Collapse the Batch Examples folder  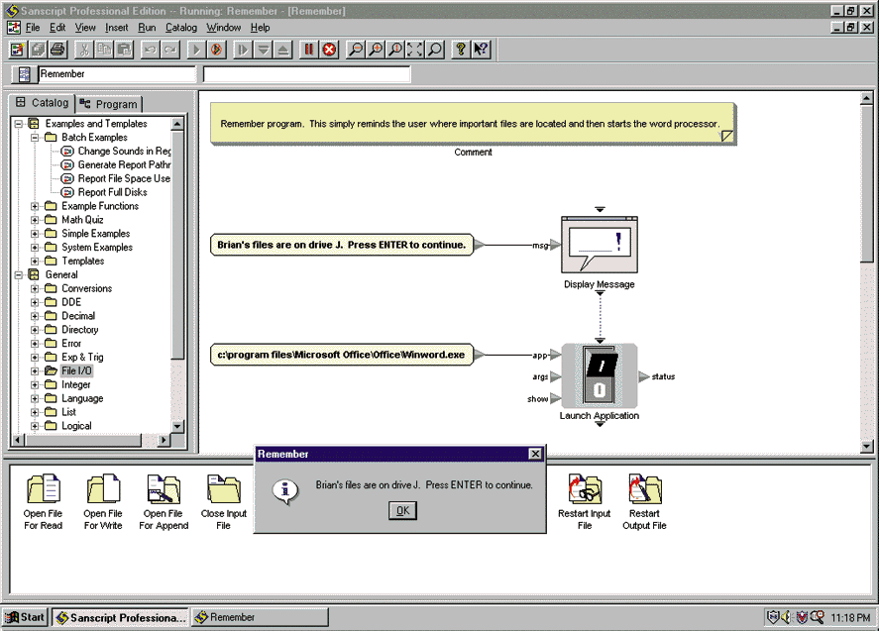pyautogui.click(x=36, y=138)
